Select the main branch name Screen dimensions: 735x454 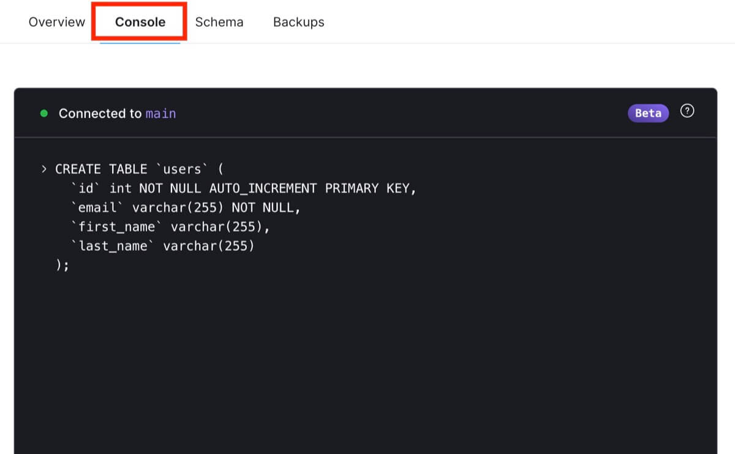point(160,113)
